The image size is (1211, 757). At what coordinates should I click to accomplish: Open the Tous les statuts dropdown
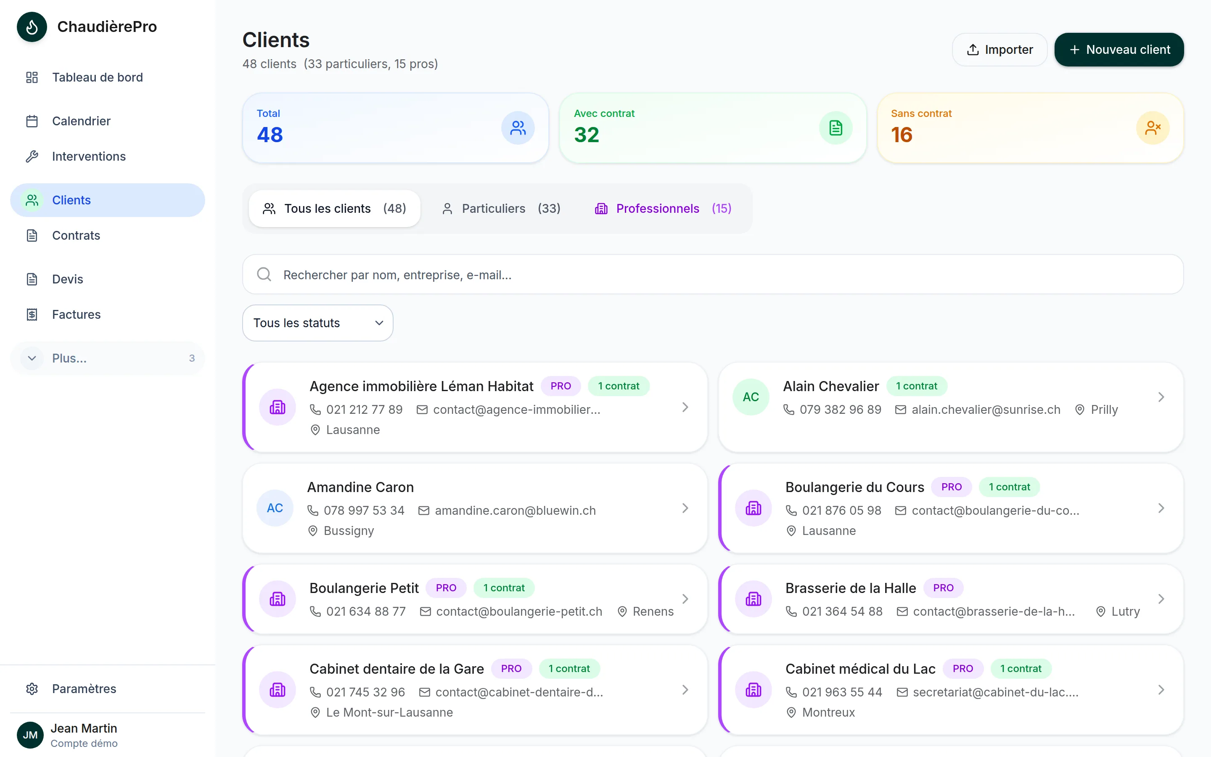pyautogui.click(x=318, y=323)
